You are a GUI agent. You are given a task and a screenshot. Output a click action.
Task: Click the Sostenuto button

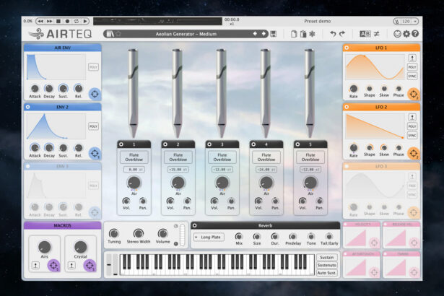[x=327, y=265]
